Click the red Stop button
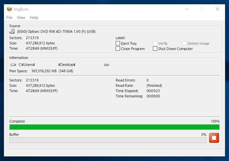This screenshot has height=161, width=229. 214,138
